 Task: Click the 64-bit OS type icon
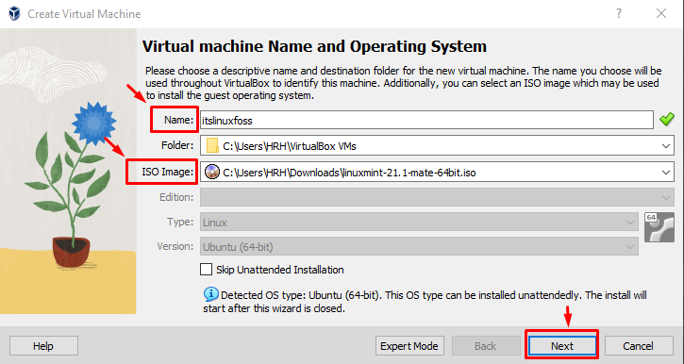pos(659,226)
